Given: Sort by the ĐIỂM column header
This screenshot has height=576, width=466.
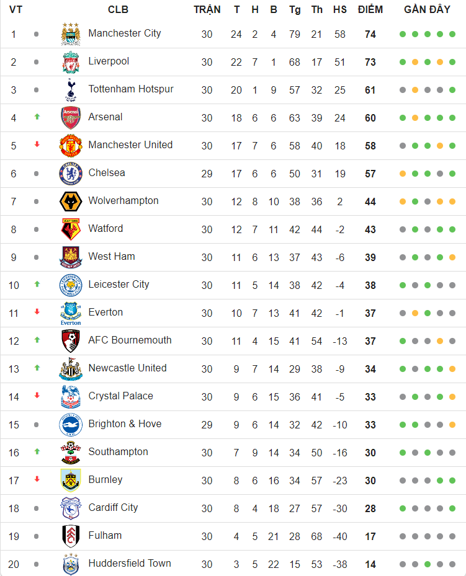Looking at the screenshot, I should coord(370,9).
